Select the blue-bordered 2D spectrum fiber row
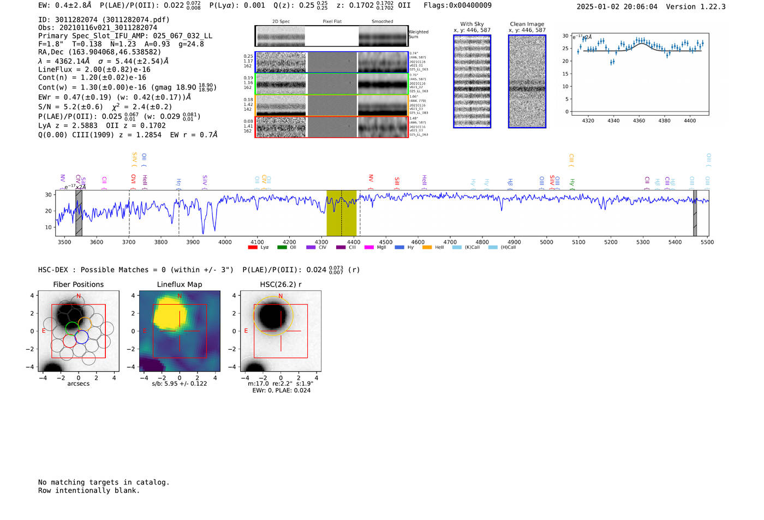Screen dimensions: 764x520 331,62
